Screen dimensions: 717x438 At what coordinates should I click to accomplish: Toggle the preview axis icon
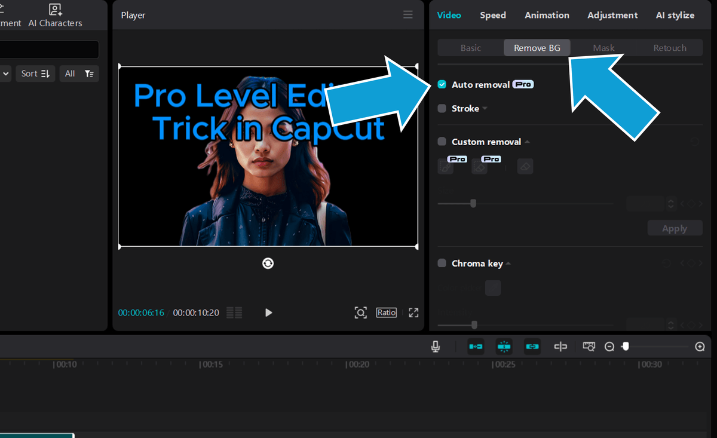pyautogui.click(x=560, y=347)
